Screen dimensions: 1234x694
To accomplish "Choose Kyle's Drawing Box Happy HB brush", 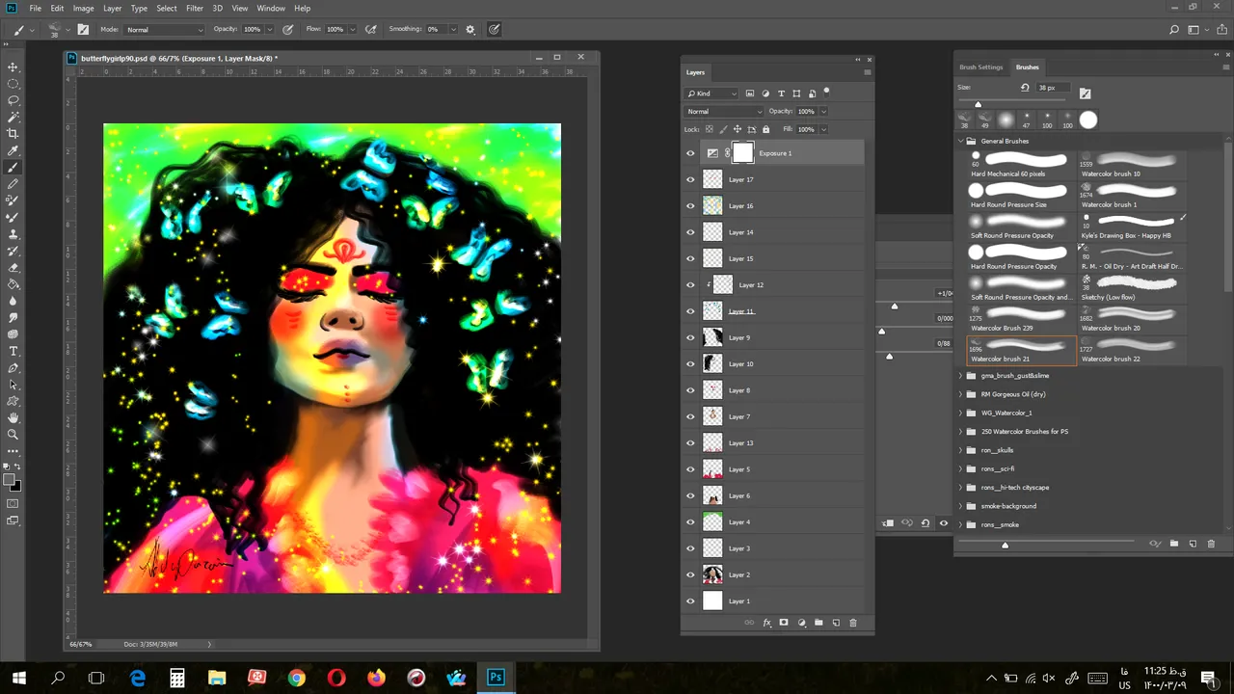I will 1133,227.
